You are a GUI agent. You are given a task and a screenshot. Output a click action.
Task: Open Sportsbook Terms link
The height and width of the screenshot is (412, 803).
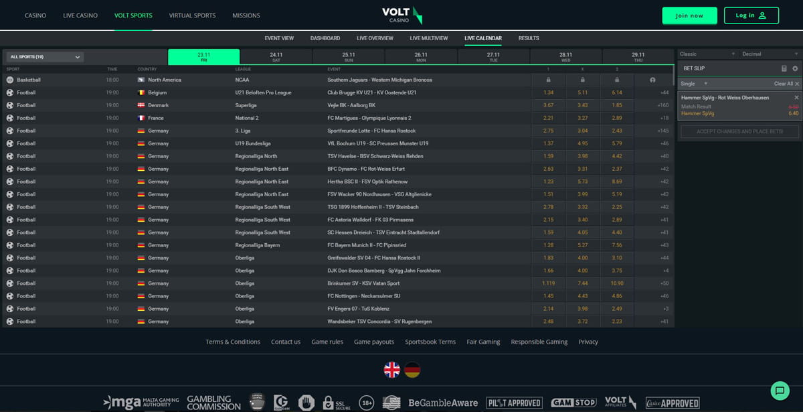click(430, 342)
